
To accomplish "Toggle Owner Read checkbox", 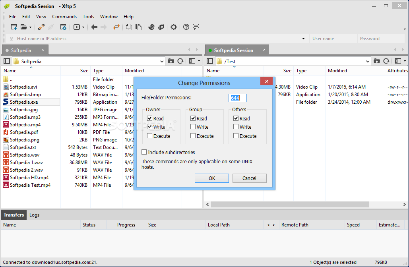I will [150, 118].
